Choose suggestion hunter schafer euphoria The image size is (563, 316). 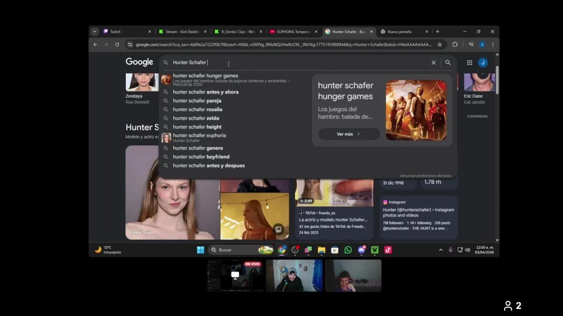233,138
